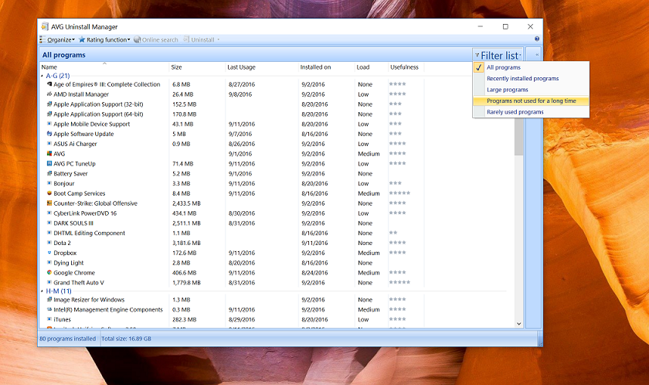Open the Rating function dropdown
The width and height of the screenshot is (649, 385).
click(104, 39)
